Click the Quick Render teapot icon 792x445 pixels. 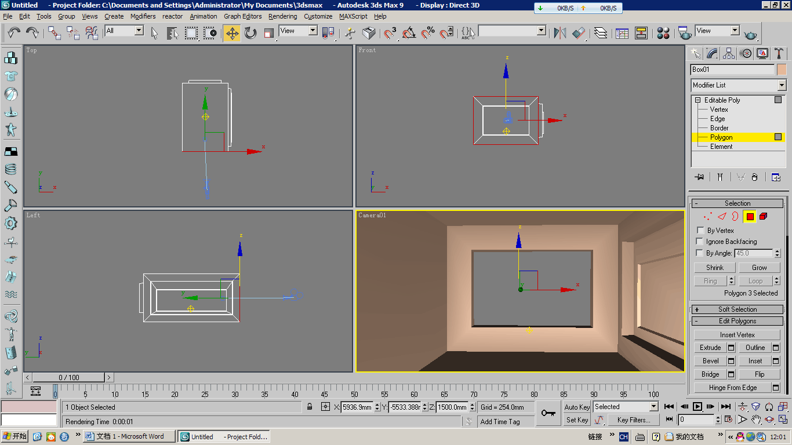click(x=751, y=34)
